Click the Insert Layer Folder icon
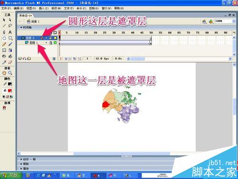The width and height of the screenshot is (238, 179). [29, 59]
